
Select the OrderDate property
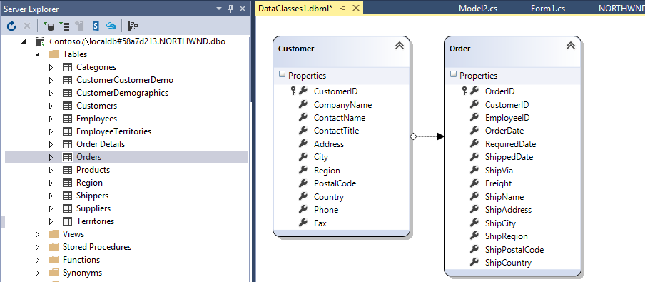pyautogui.click(x=504, y=131)
